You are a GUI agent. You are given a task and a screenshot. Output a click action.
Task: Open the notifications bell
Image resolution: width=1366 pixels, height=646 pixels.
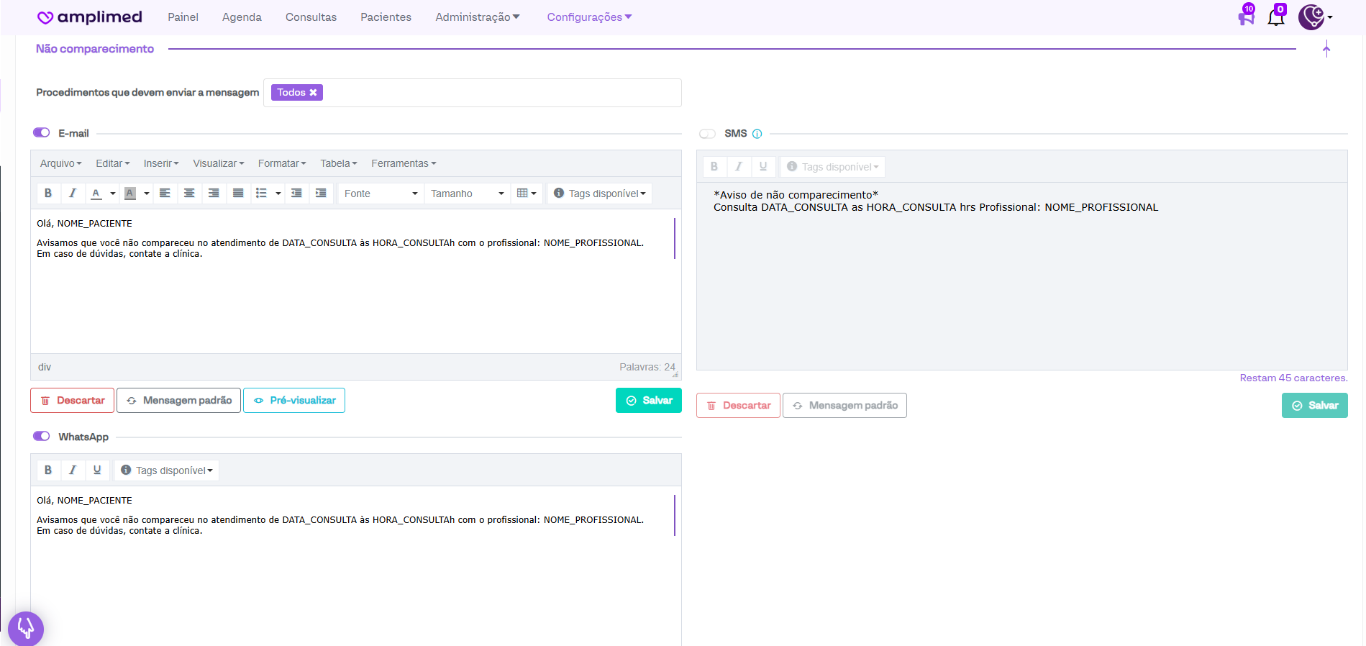pyautogui.click(x=1275, y=17)
